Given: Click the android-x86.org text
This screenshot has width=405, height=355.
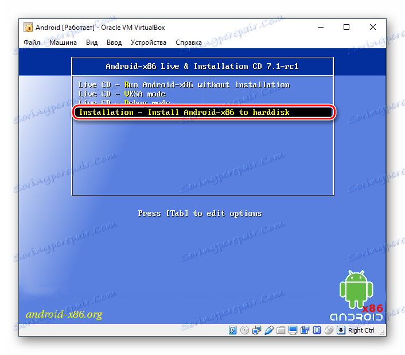Looking at the screenshot, I should click(64, 314).
